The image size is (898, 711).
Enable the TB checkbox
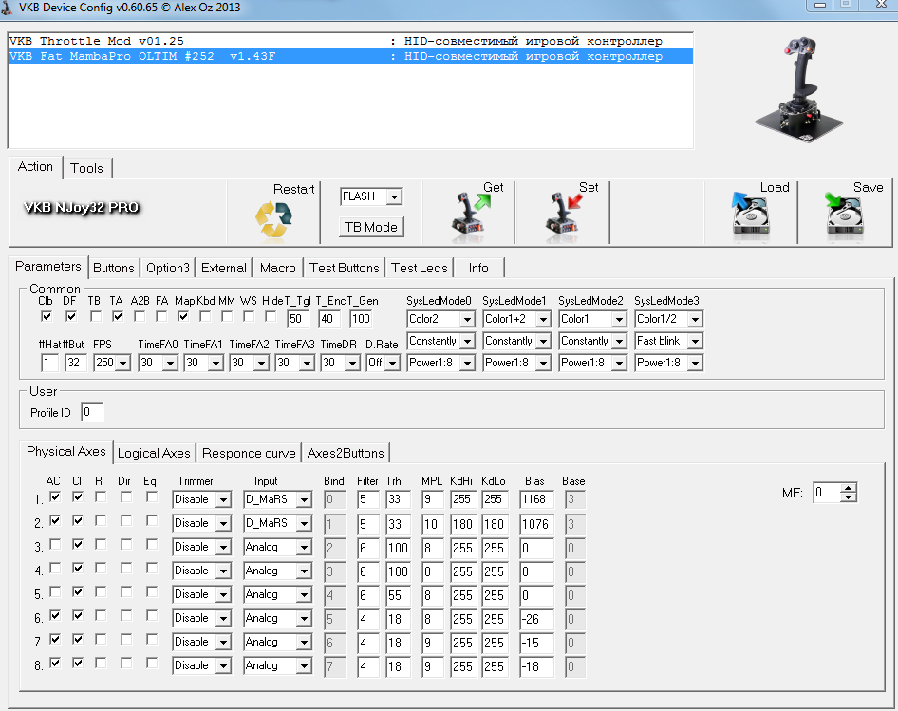point(96,316)
